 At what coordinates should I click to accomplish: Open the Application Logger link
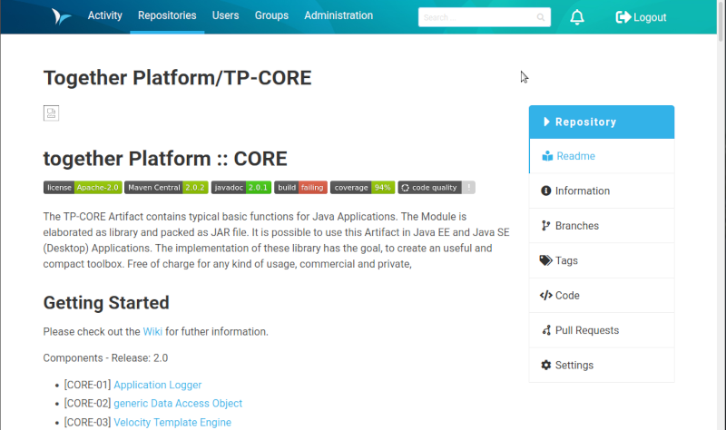[x=157, y=385]
